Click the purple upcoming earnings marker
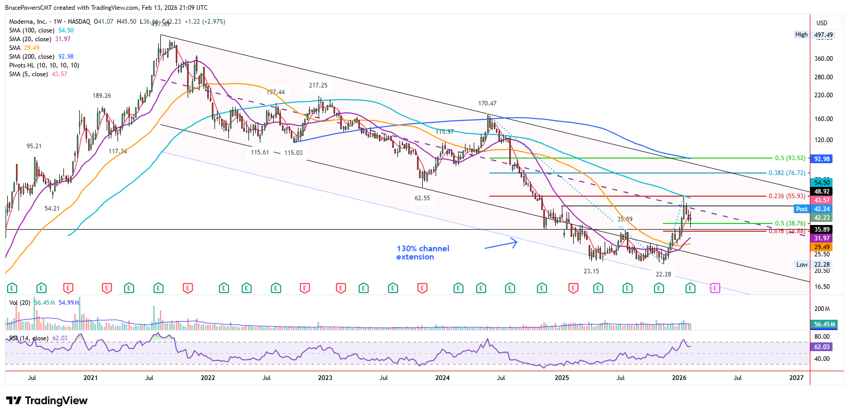This screenshot has width=849, height=416. (714, 288)
